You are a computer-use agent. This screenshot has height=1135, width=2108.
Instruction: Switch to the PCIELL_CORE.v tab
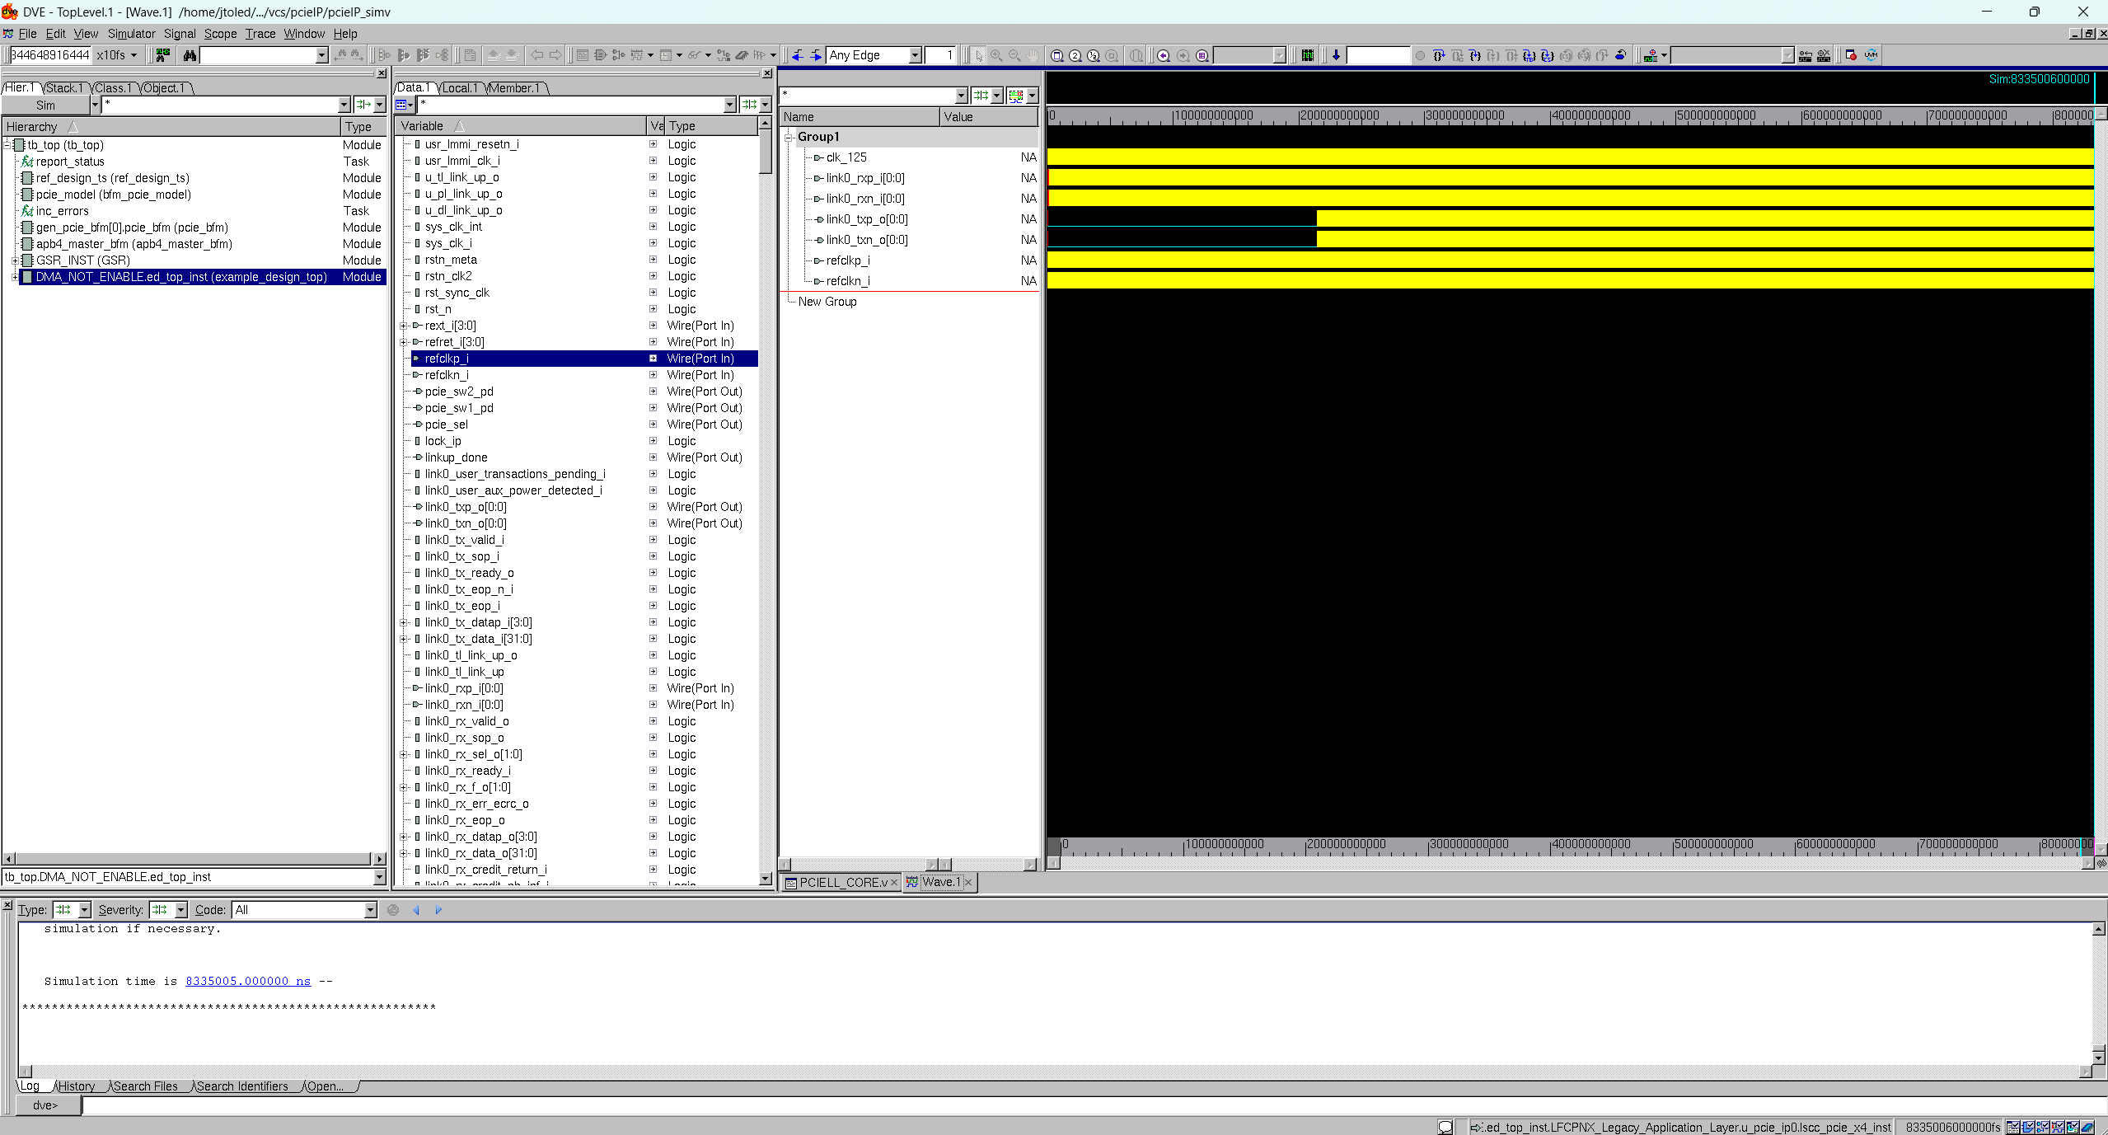click(842, 882)
